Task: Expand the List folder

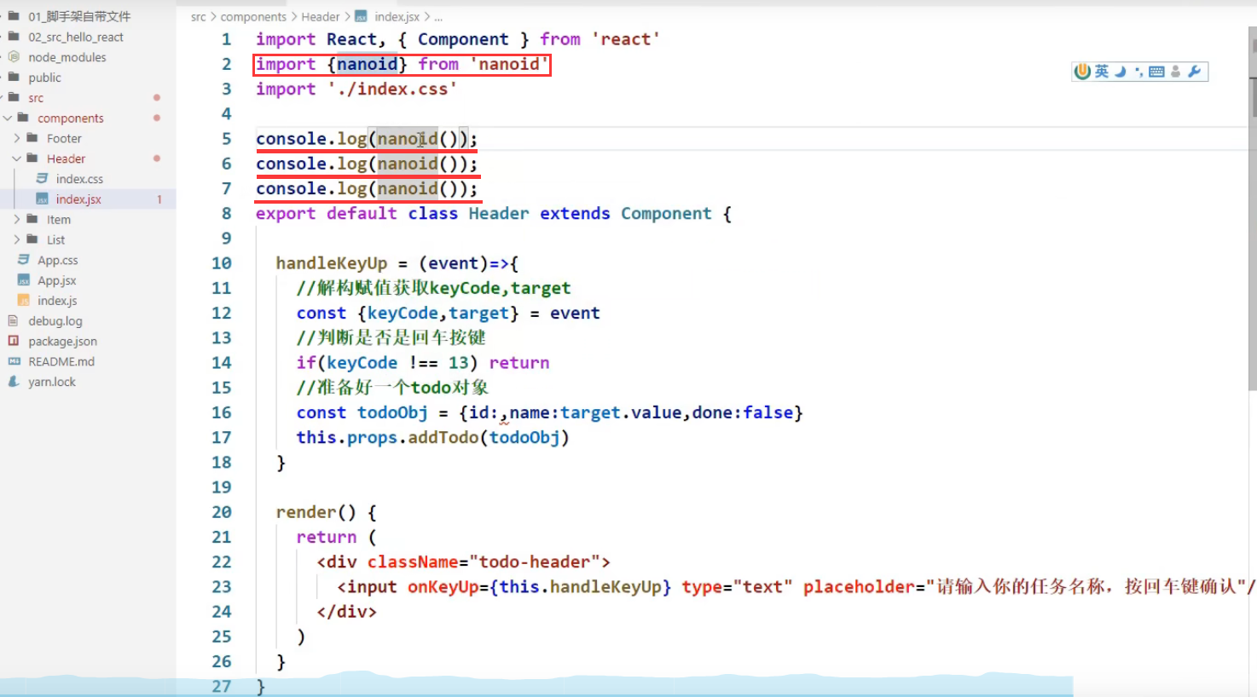Action: tap(17, 239)
